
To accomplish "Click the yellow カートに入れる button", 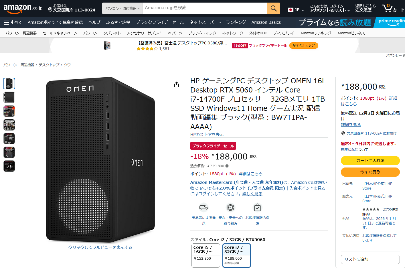I will pos(370,161).
